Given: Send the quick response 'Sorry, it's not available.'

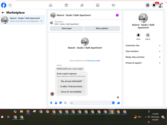Looking at the screenshot, I should tap(71, 92).
